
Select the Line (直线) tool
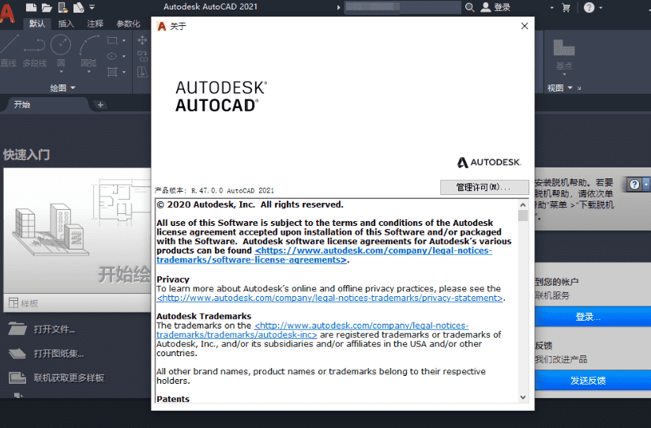click(x=9, y=51)
